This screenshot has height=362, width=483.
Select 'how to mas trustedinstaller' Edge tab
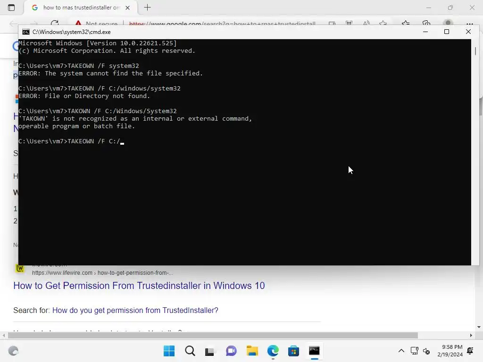point(81,8)
